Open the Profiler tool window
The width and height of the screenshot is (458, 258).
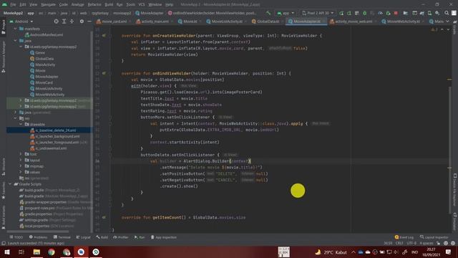click(x=121, y=237)
